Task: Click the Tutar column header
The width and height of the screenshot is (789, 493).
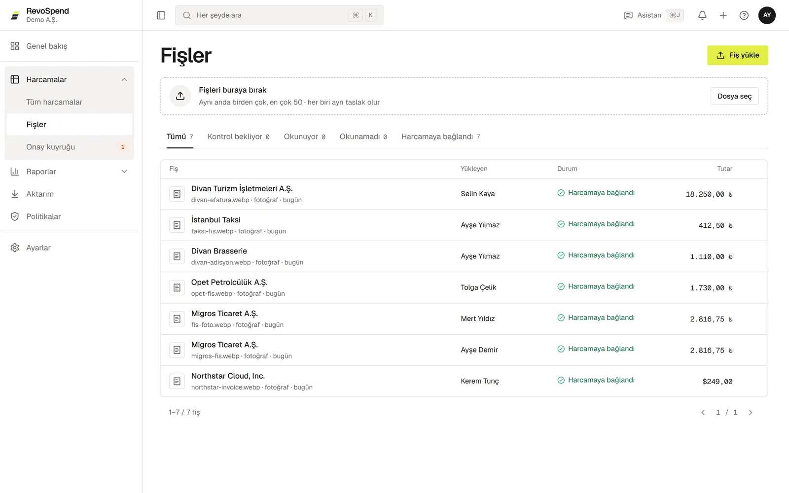Action: (x=724, y=169)
